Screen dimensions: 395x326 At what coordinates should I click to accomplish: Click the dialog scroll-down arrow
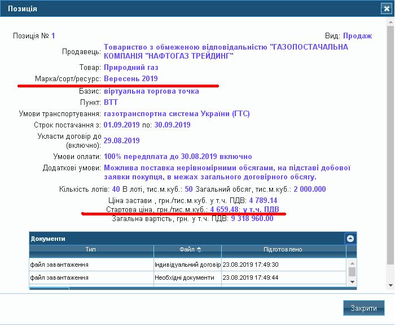pyautogui.click(x=390, y=285)
